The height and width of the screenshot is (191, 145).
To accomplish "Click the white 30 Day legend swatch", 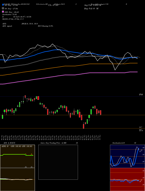I will click(3, 8).
